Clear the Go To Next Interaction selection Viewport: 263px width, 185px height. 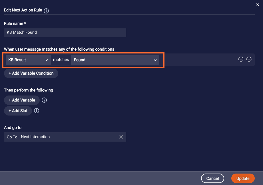pos(121,137)
